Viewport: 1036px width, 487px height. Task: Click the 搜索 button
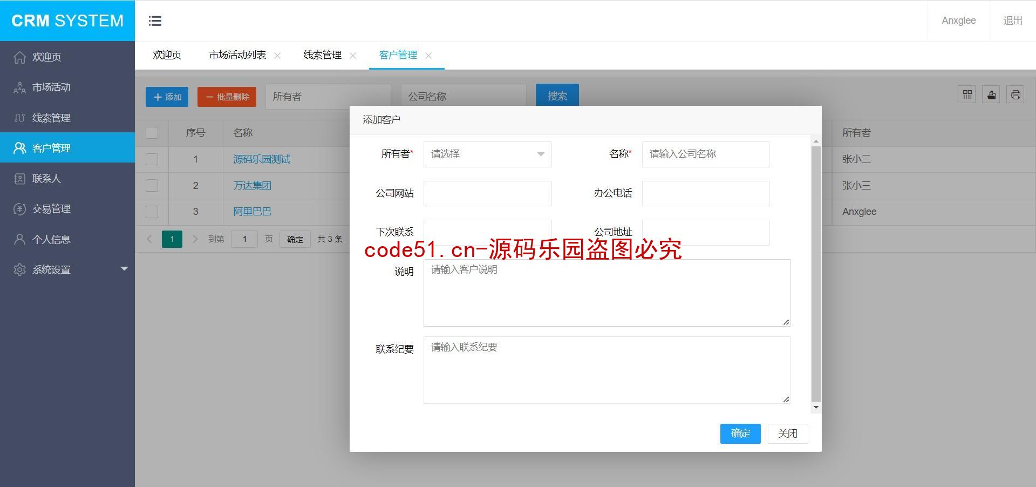coord(557,95)
